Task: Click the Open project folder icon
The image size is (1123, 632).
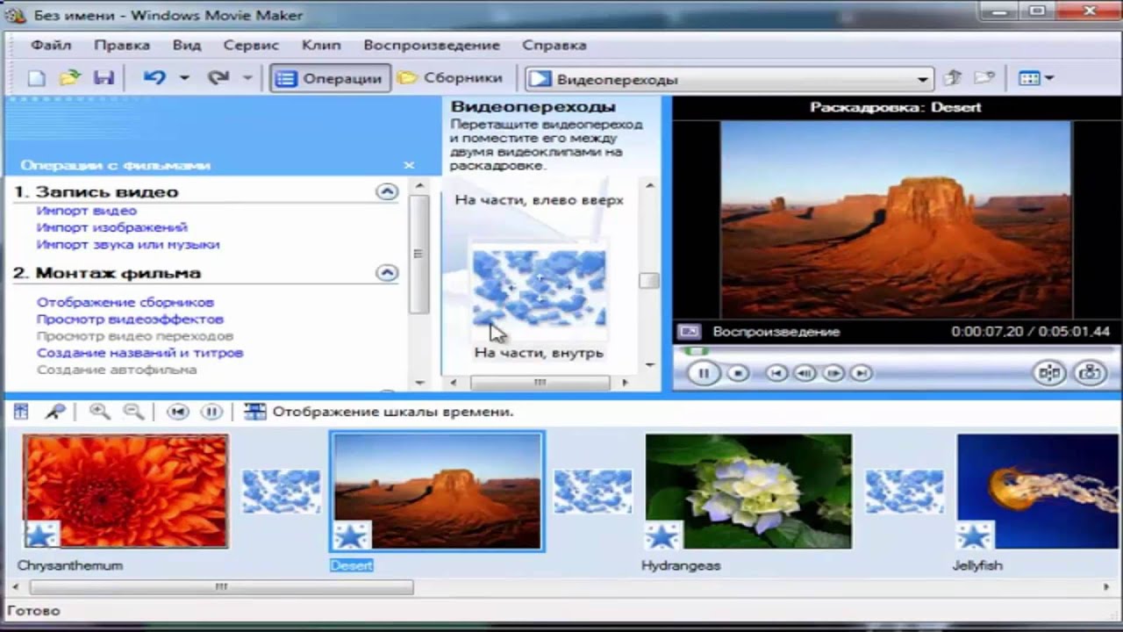Action: pos(70,78)
